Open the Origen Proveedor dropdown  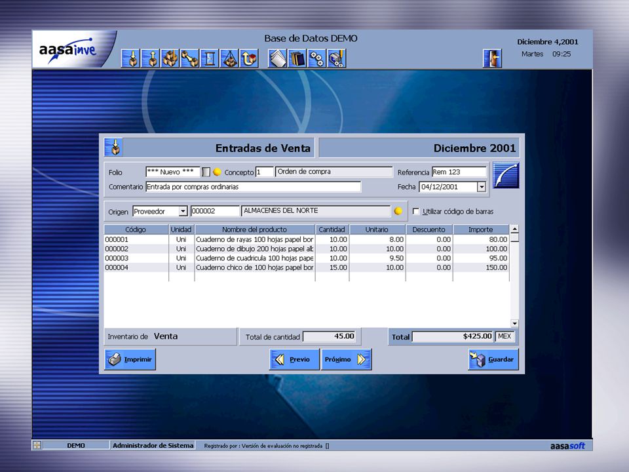click(183, 211)
